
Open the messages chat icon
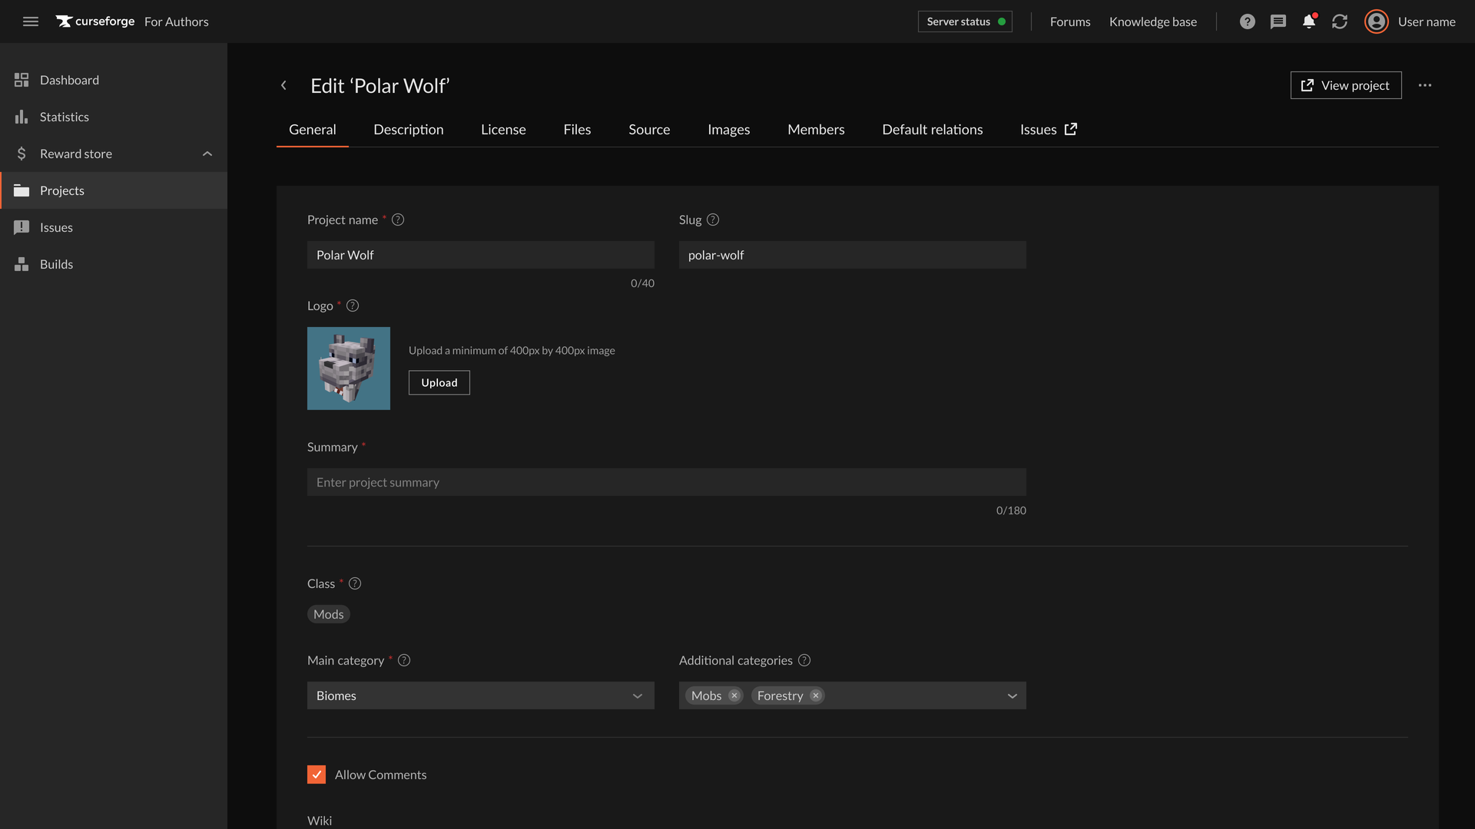[x=1278, y=21]
